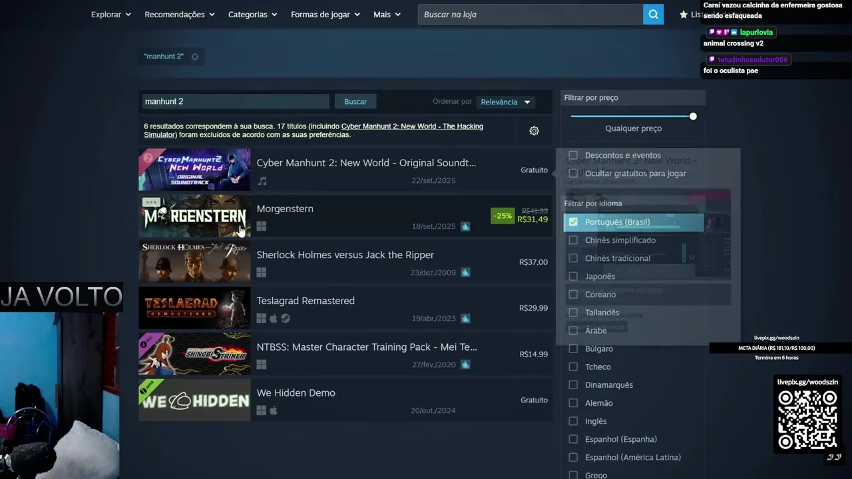Check Chinês tradicional language filter
This screenshot has height=479, width=852.
pos(573,258)
